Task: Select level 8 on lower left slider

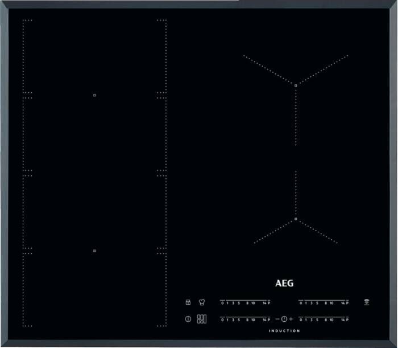Action: pos(247,319)
